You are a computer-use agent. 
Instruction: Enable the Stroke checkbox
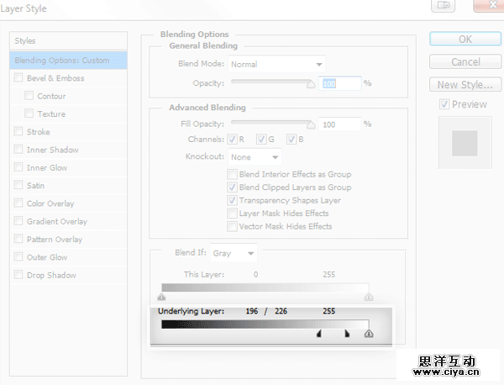tap(18, 131)
